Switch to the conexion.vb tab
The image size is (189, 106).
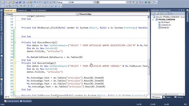pos(22,11)
